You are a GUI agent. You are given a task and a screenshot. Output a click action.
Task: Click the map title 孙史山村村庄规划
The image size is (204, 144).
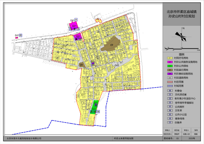point(182,17)
